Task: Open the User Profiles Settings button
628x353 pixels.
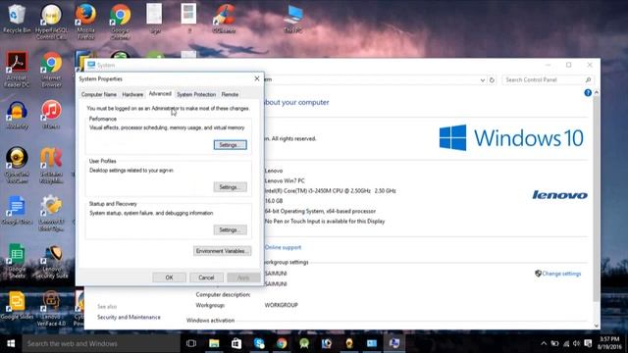Action: (x=230, y=187)
